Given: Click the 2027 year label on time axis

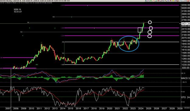Looking at the screenshot, I should tap(164, 109).
